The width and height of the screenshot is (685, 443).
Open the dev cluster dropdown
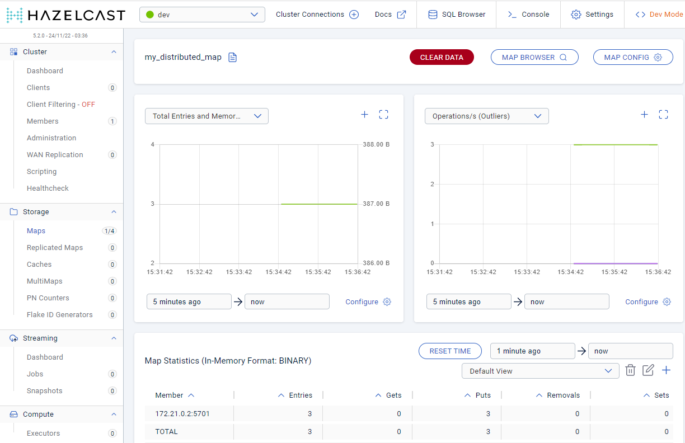click(202, 15)
